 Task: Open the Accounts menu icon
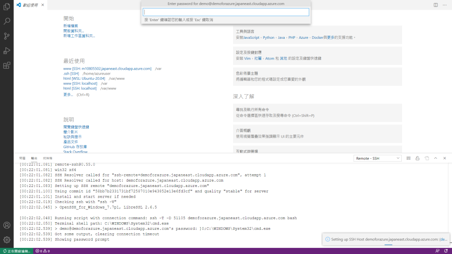(7, 225)
